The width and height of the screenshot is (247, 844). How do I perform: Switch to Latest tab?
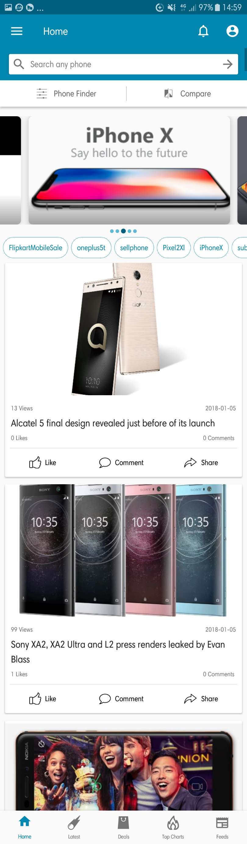click(74, 827)
